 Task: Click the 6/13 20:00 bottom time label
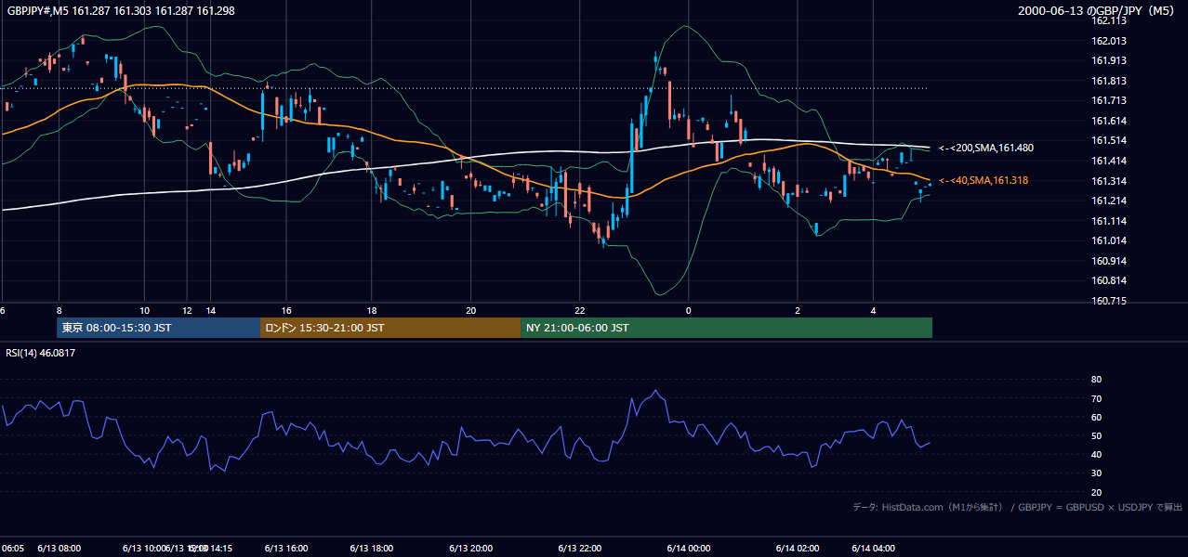coord(471,549)
